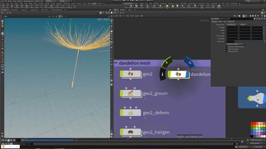Open the Persp viewport camera dropdown
266x149 pixels.
click(100, 19)
